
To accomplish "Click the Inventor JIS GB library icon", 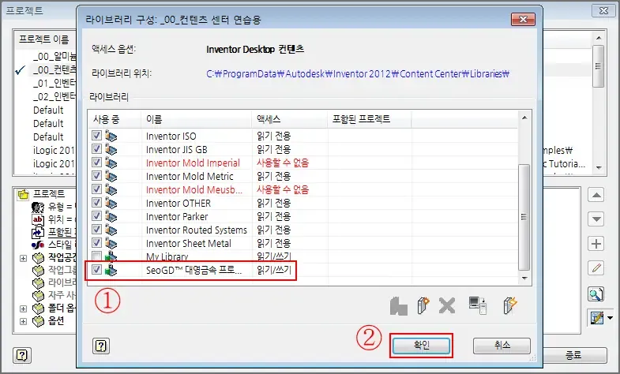I will click(x=111, y=149).
